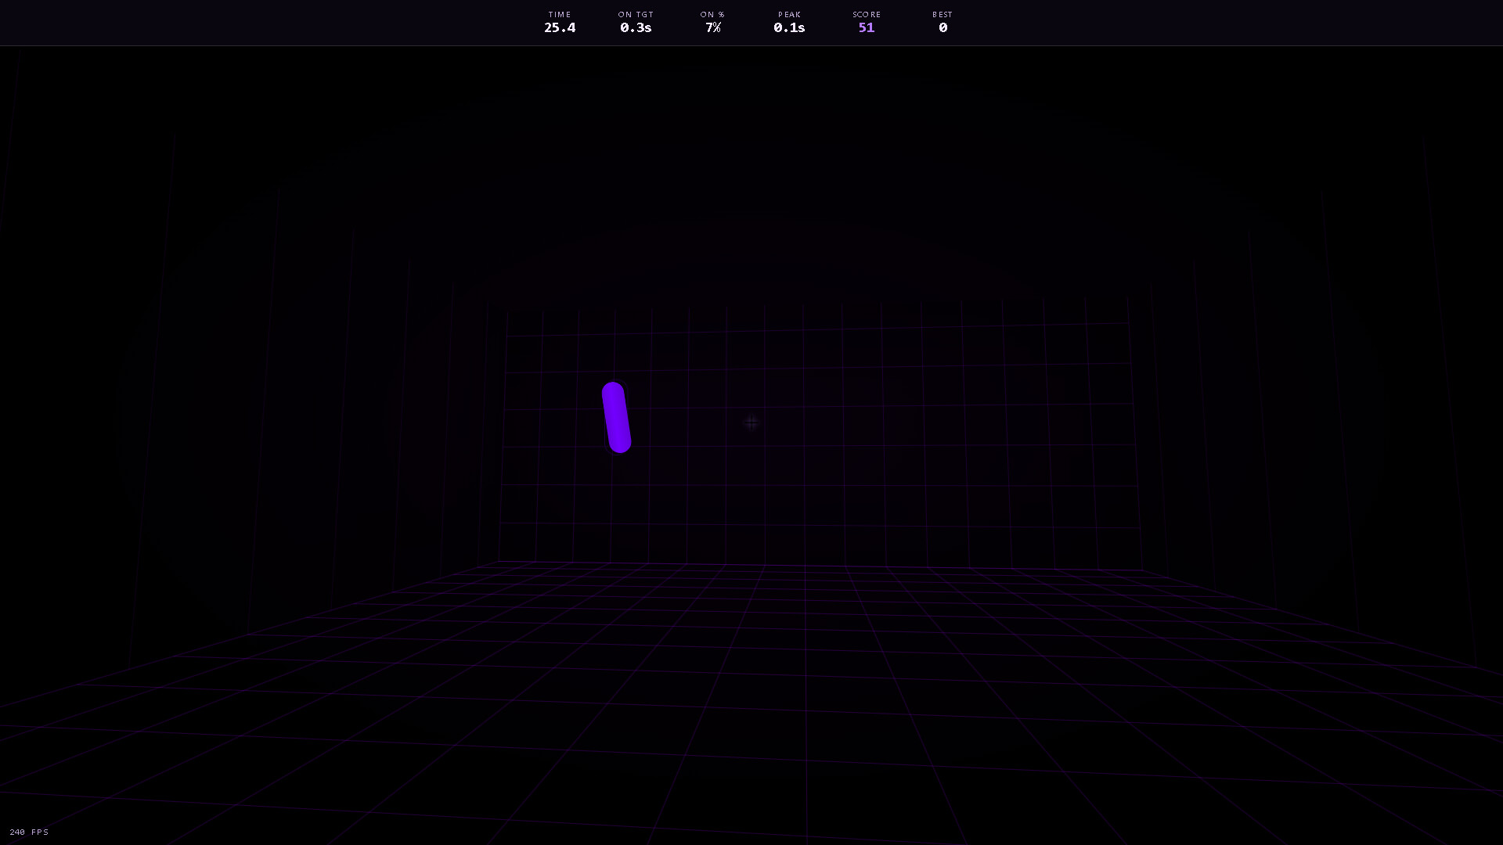
Task: Click the SCORE value 51
Action: [866, 28]
